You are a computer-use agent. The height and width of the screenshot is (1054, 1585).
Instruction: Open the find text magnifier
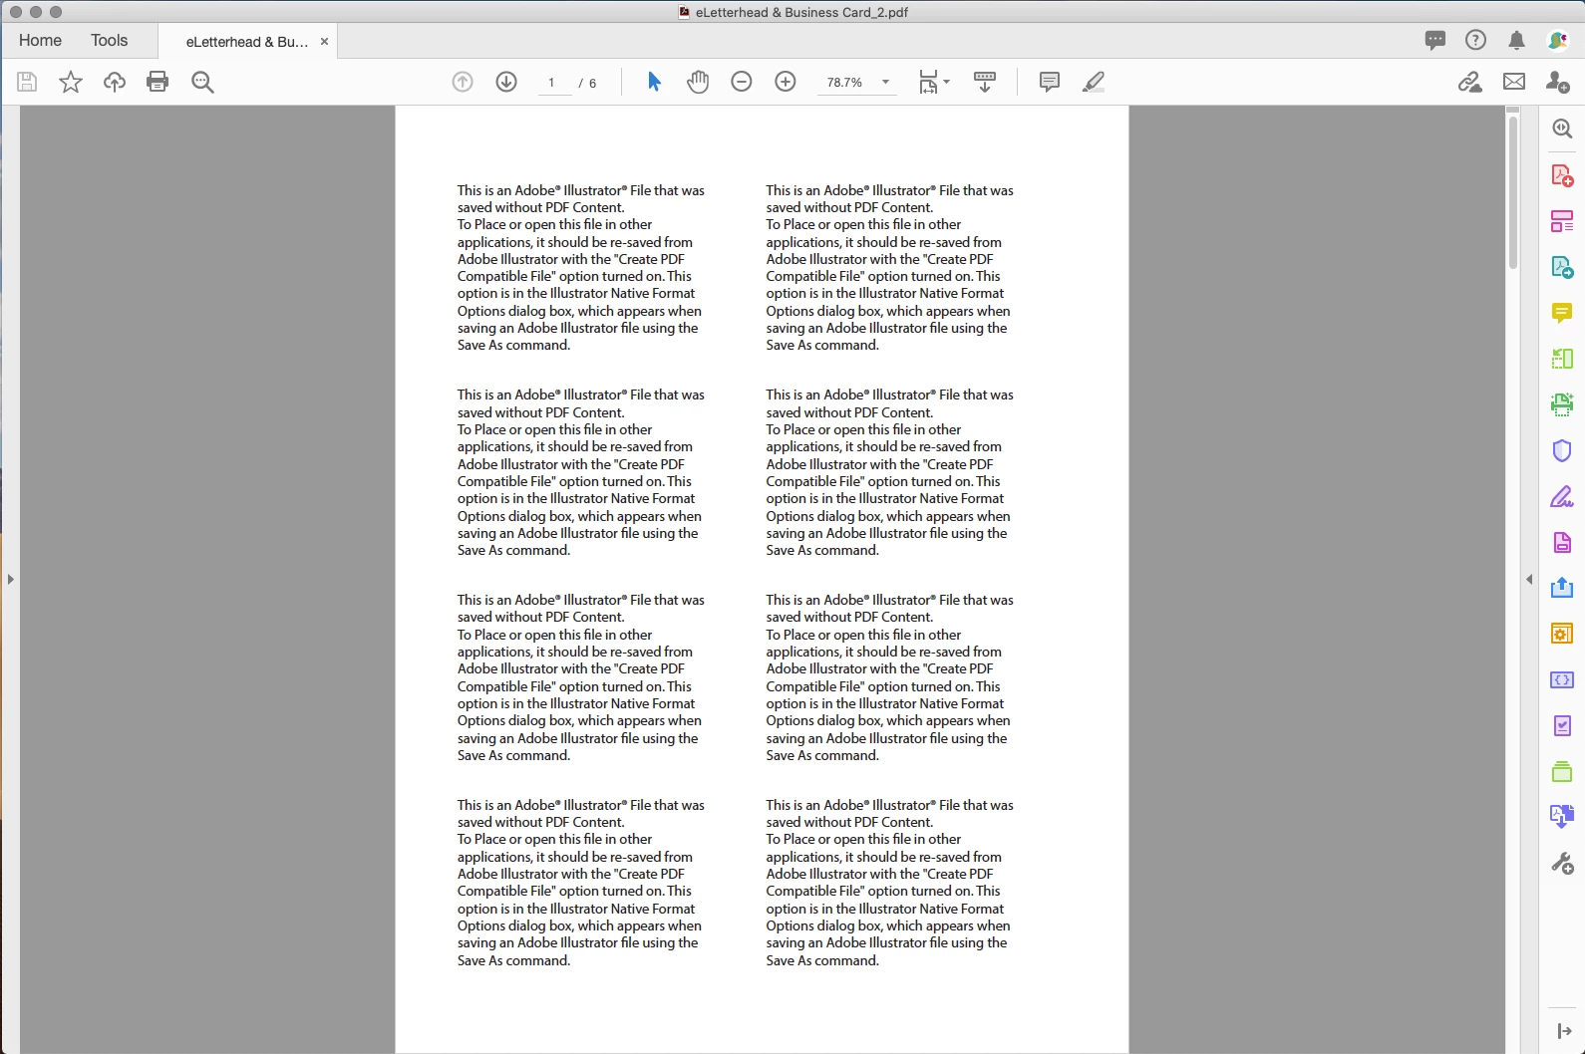[202, 82]
